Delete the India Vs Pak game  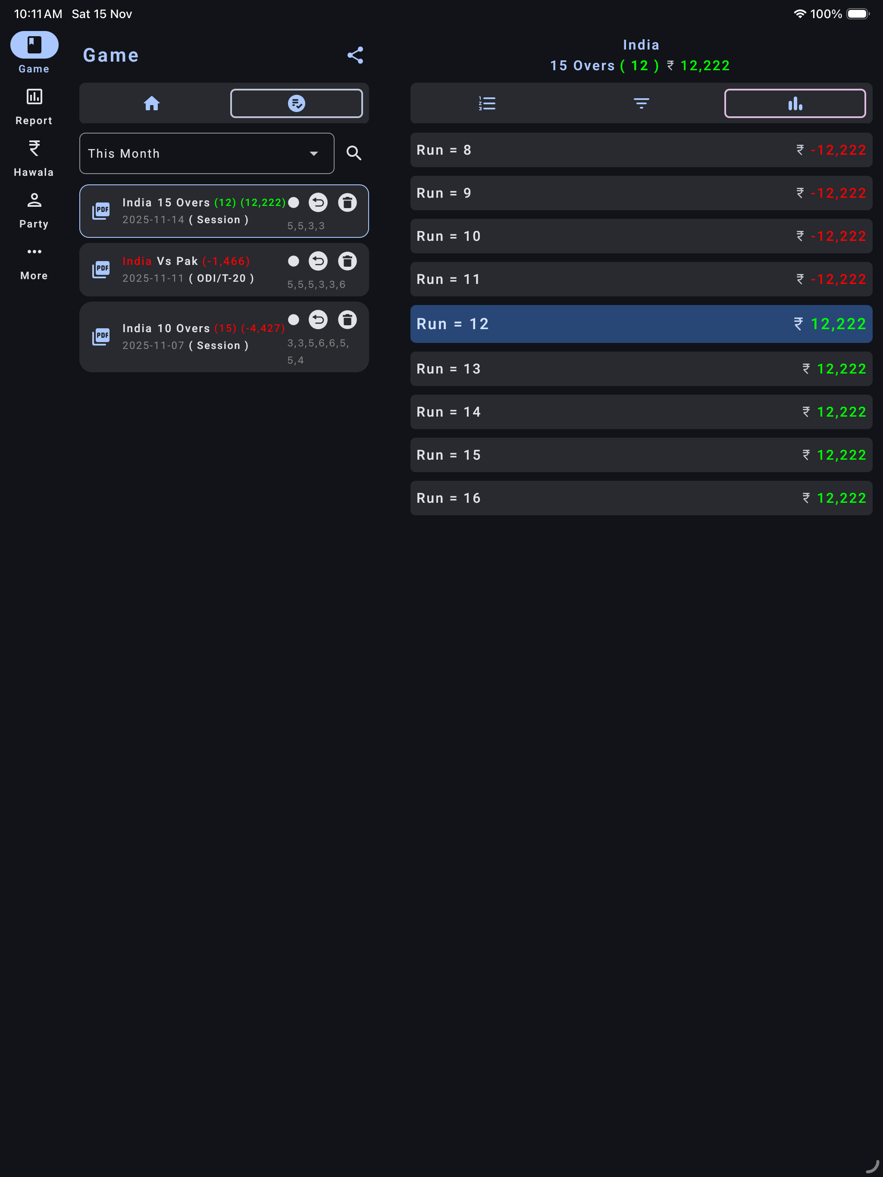tap(347, 261)
